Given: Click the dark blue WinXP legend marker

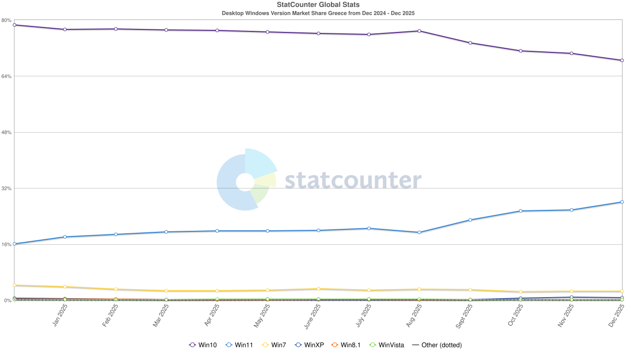Looking at the screenshot, I should coord(298,345).
